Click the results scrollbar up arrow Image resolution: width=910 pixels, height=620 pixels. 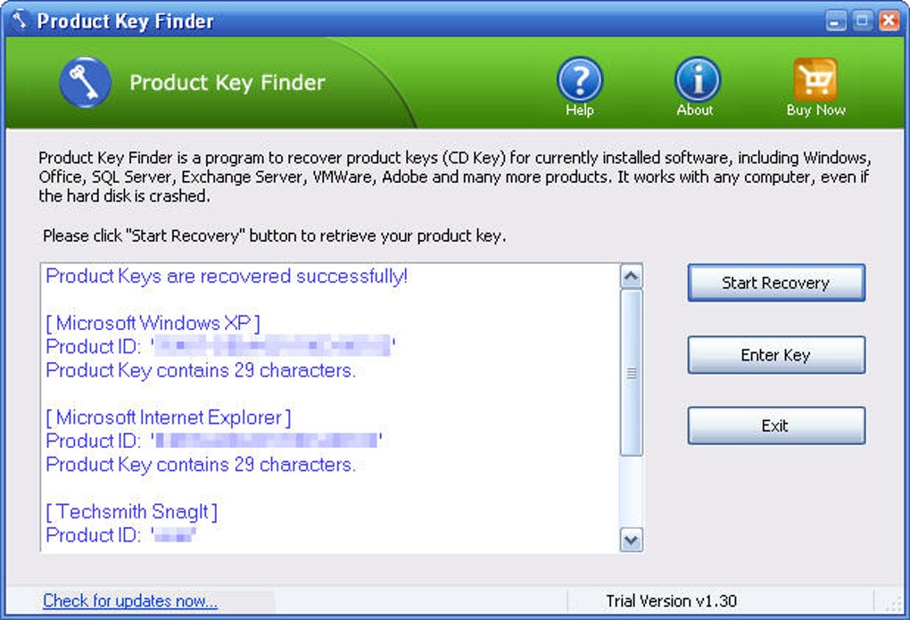pyautogui.click(x=632, y=277)
